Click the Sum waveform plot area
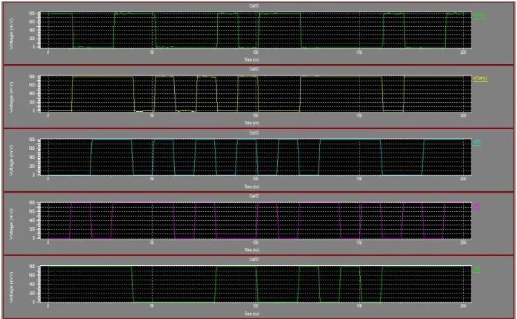 [x=256, y=30]
